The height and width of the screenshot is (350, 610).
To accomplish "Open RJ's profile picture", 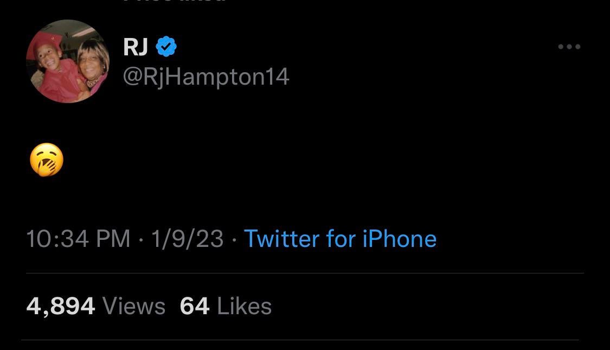I will (x=68, y=61).
